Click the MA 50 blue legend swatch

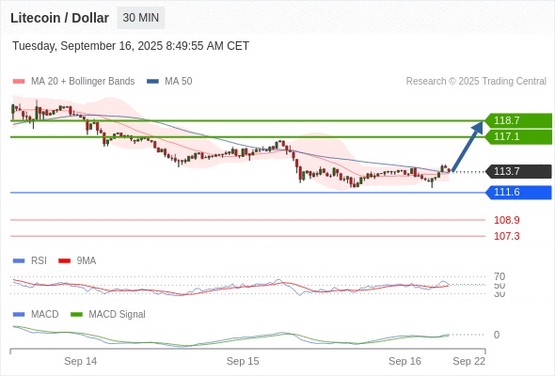152,82
